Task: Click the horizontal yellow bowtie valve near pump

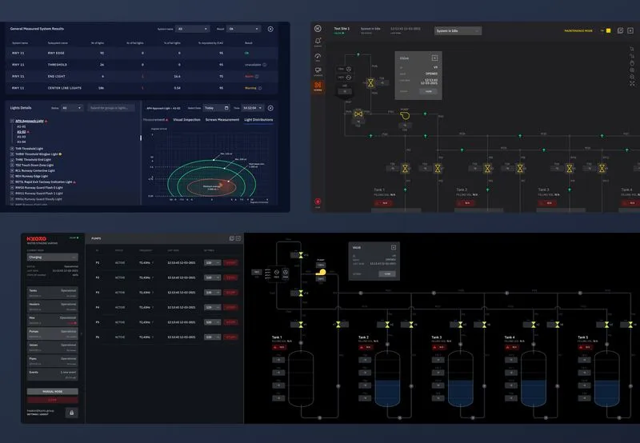Action: 358,114
